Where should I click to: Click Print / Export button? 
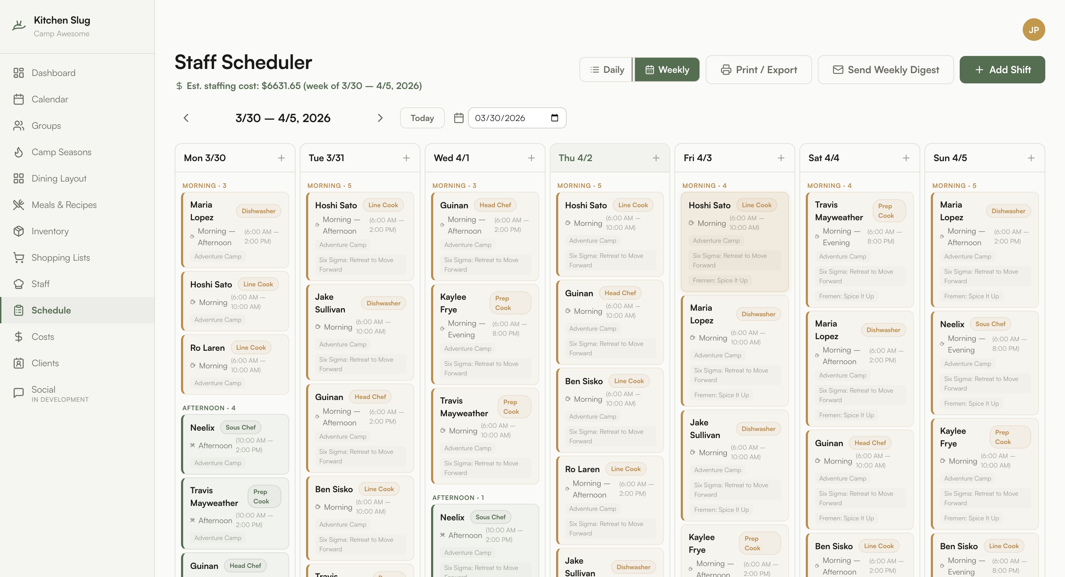(x=759, y=70)
